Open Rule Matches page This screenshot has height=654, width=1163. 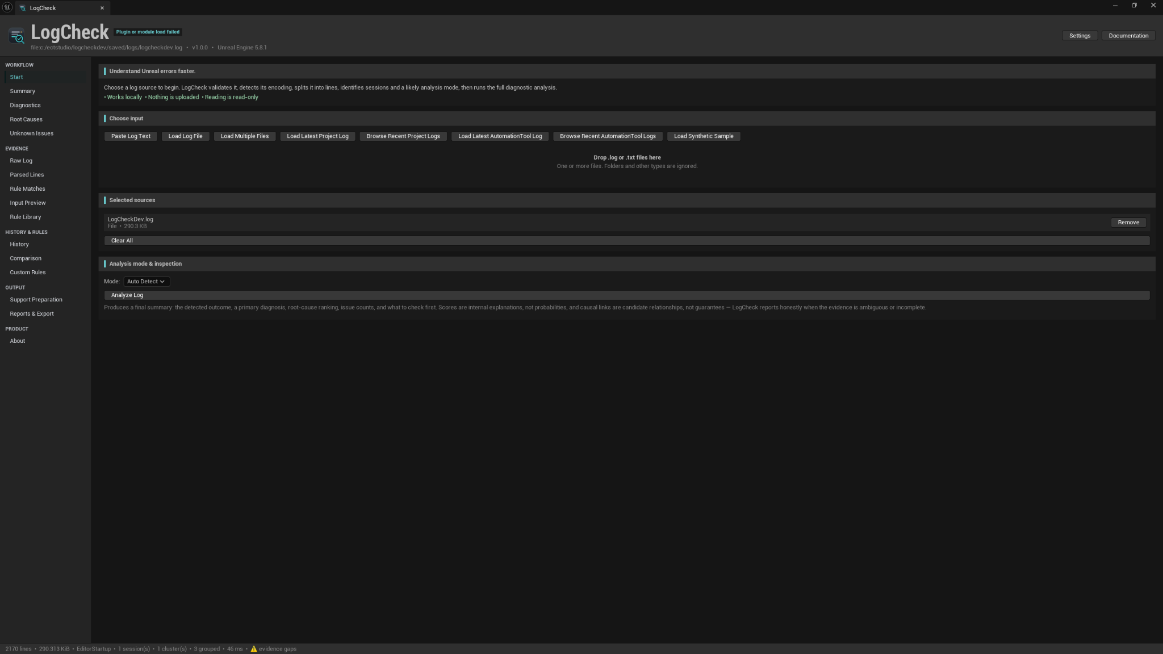click(45, 189)
